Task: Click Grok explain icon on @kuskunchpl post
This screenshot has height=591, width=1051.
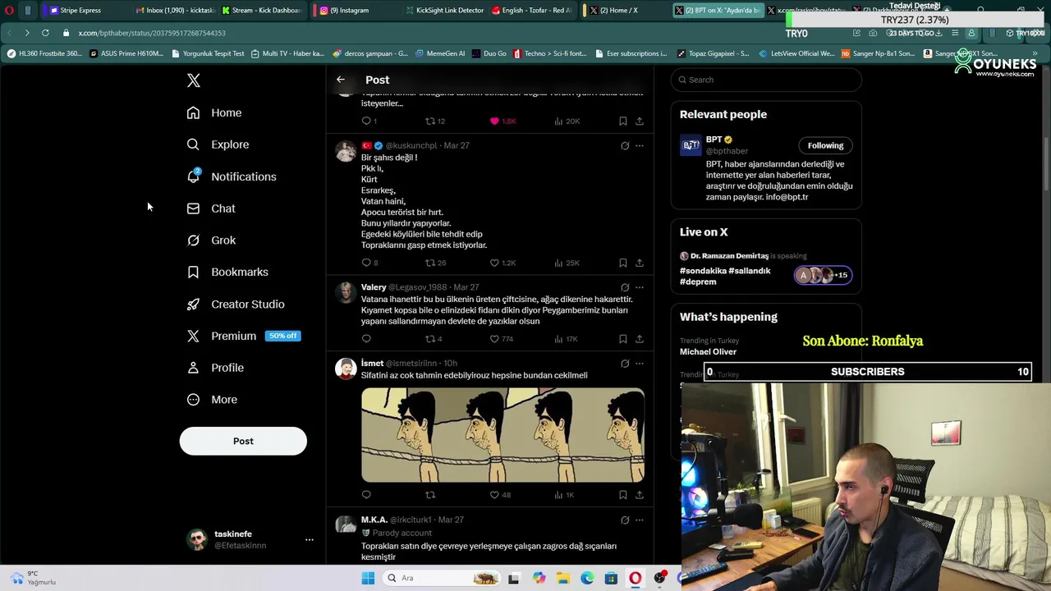Action: [625, 146]
